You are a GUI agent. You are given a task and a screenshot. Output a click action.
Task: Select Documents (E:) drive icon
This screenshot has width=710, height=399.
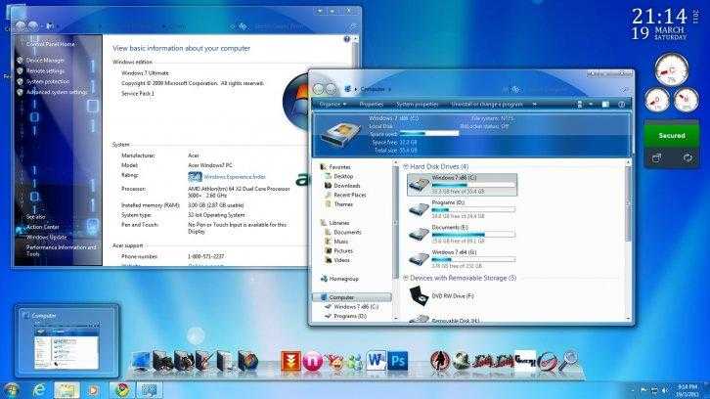tap(419, 234)
